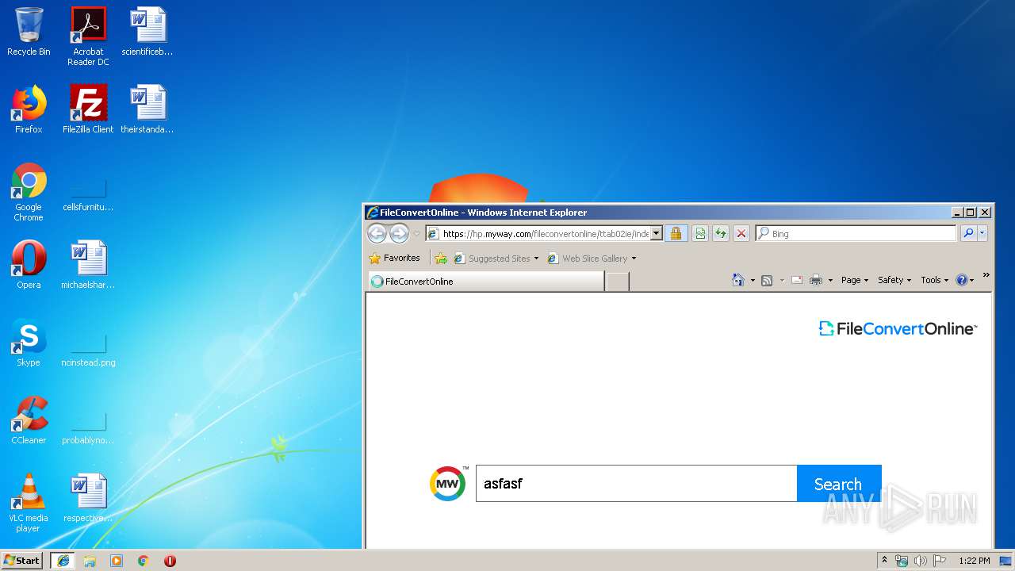
Task: Expand the Print options dropdown
Action: point(830,280)
